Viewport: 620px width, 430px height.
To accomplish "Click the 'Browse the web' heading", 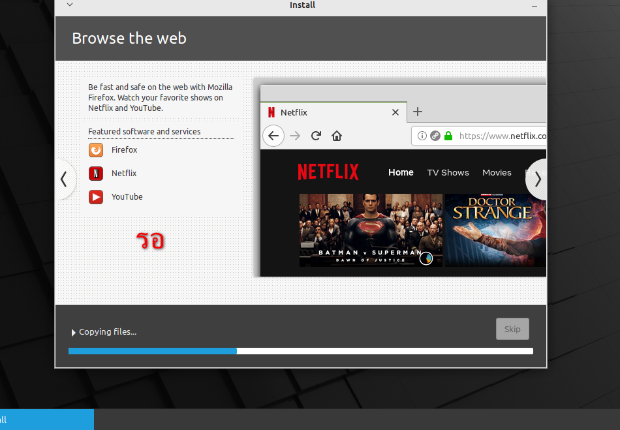I will pos(129,38).
